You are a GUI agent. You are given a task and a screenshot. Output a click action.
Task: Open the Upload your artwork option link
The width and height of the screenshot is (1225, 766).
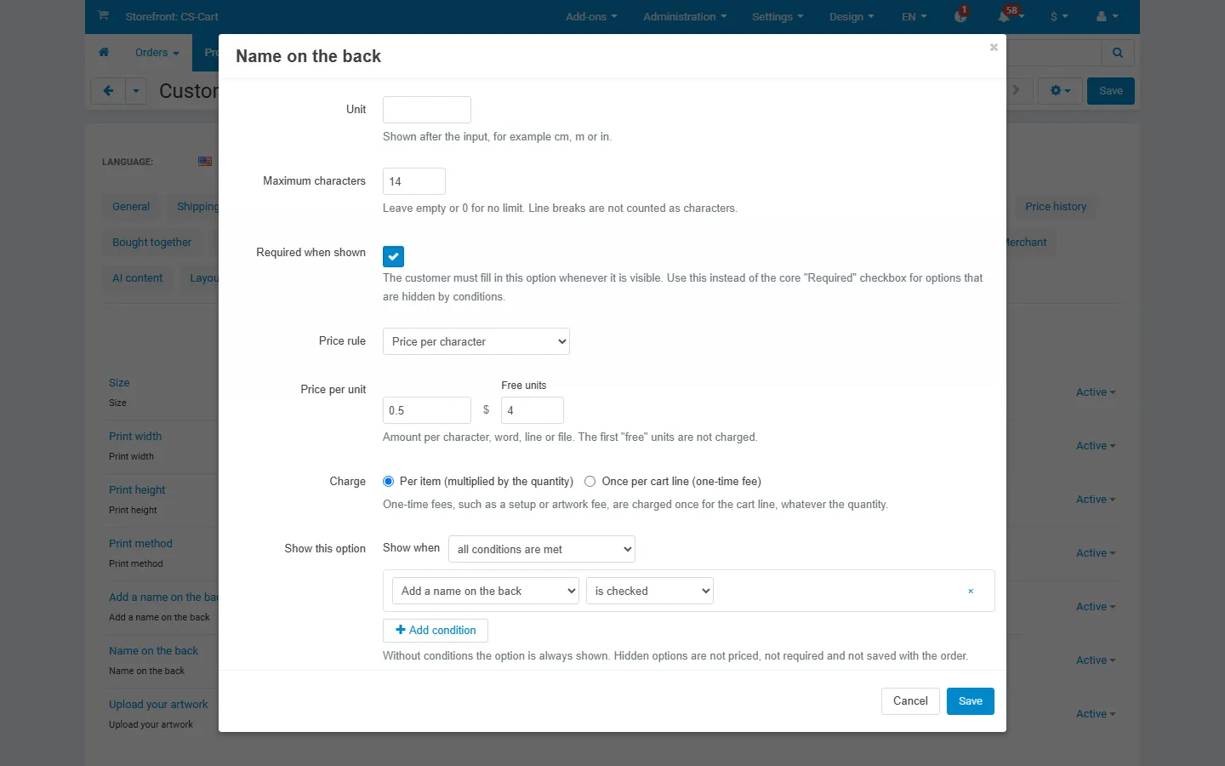point(158,705)
